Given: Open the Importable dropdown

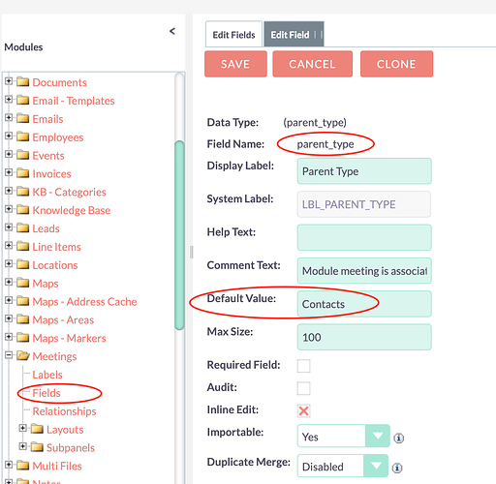Looking at the screenshot, I should pos(344,436).
